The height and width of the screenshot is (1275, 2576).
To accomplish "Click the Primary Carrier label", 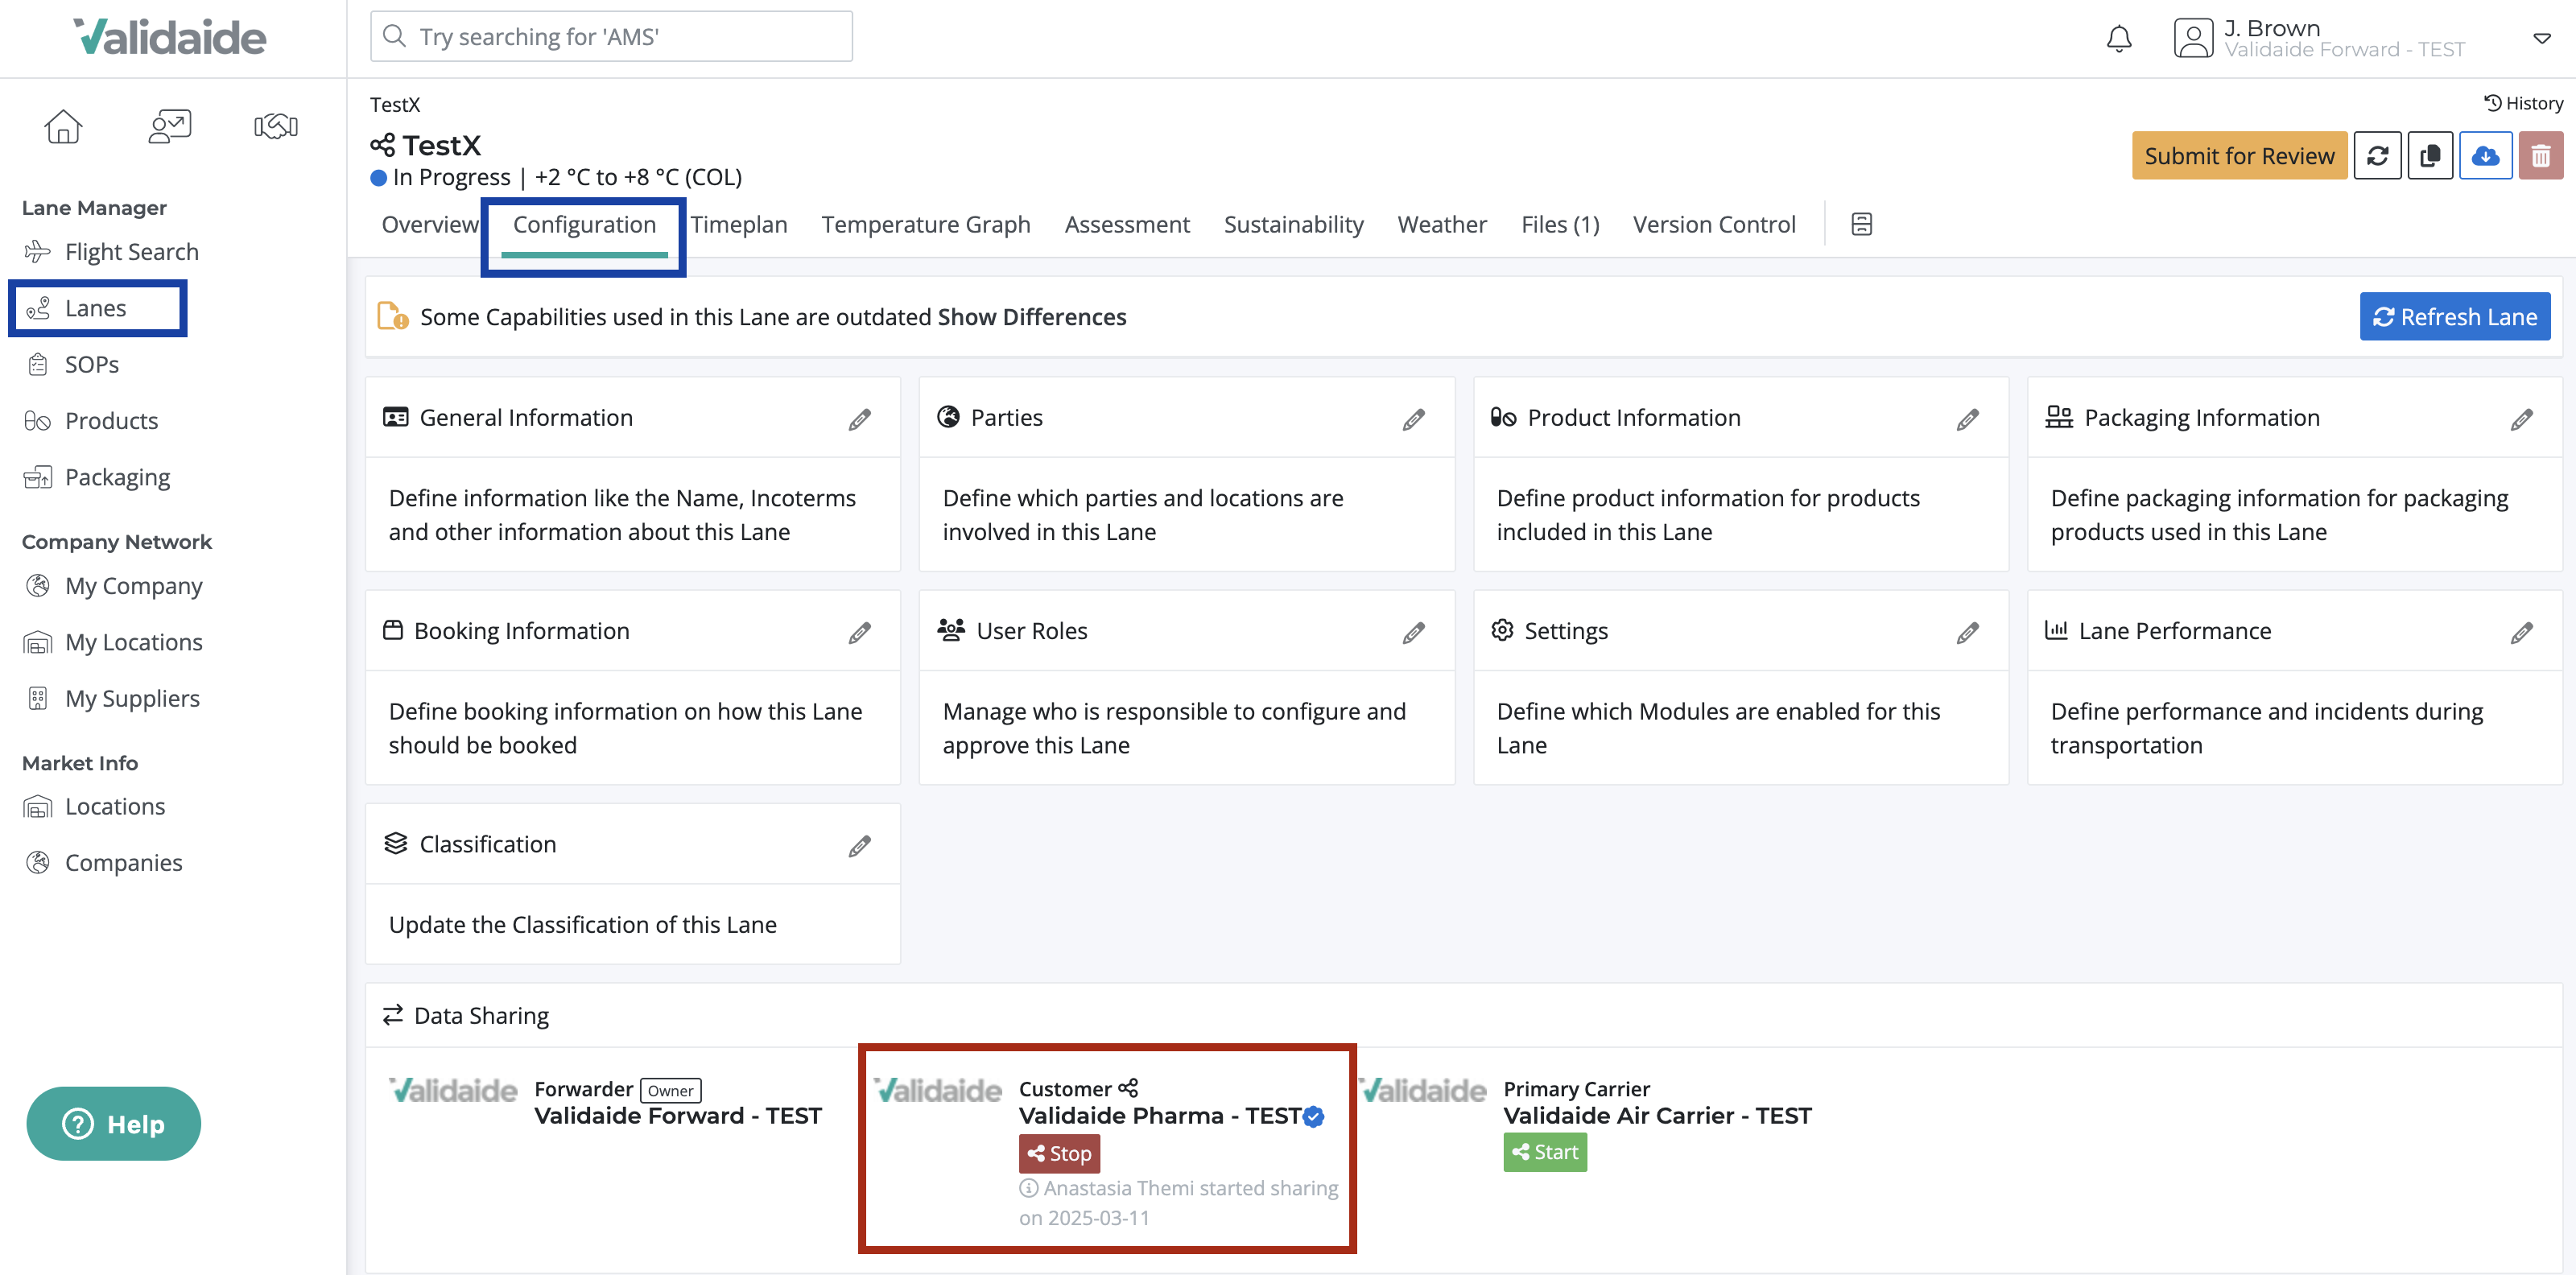I will click(x=1576, y=1089).
